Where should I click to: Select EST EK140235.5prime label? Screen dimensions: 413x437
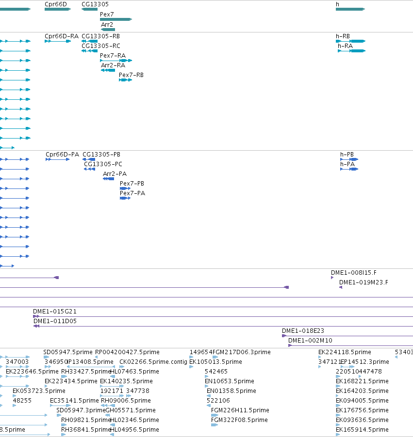point(126,381)
